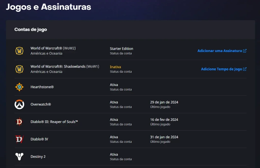
Task: Click the Overwatch logo icon
Action: pyautogui.click(x=19, y=104)
